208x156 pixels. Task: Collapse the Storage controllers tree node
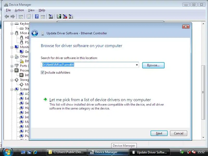[x=12, y=80]
